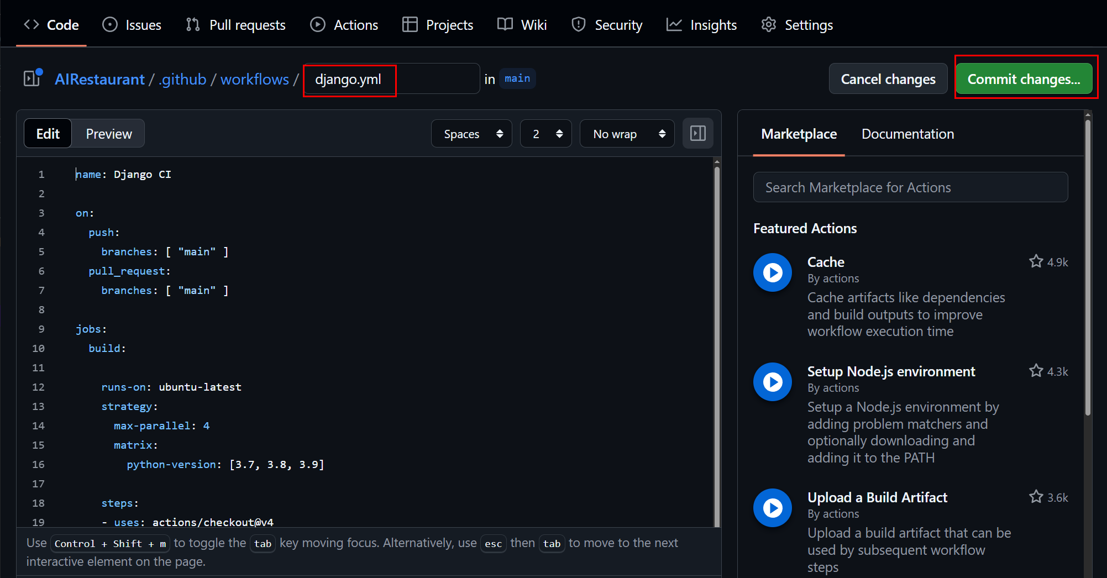Switch to Preview mode
Screen dimensions: 1107x578
coord(109,134)
